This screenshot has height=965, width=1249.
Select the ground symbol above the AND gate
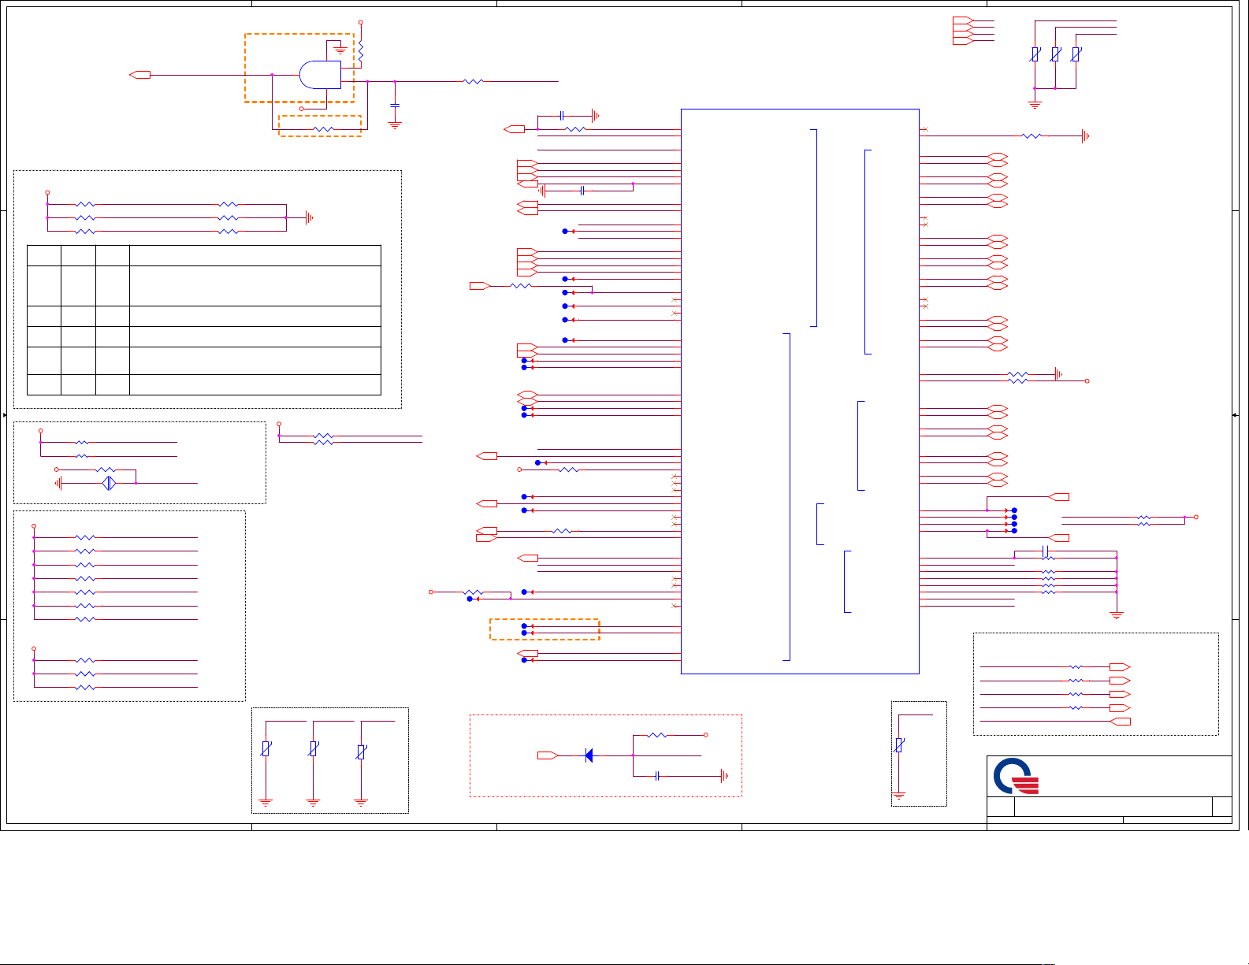(340, 50)
